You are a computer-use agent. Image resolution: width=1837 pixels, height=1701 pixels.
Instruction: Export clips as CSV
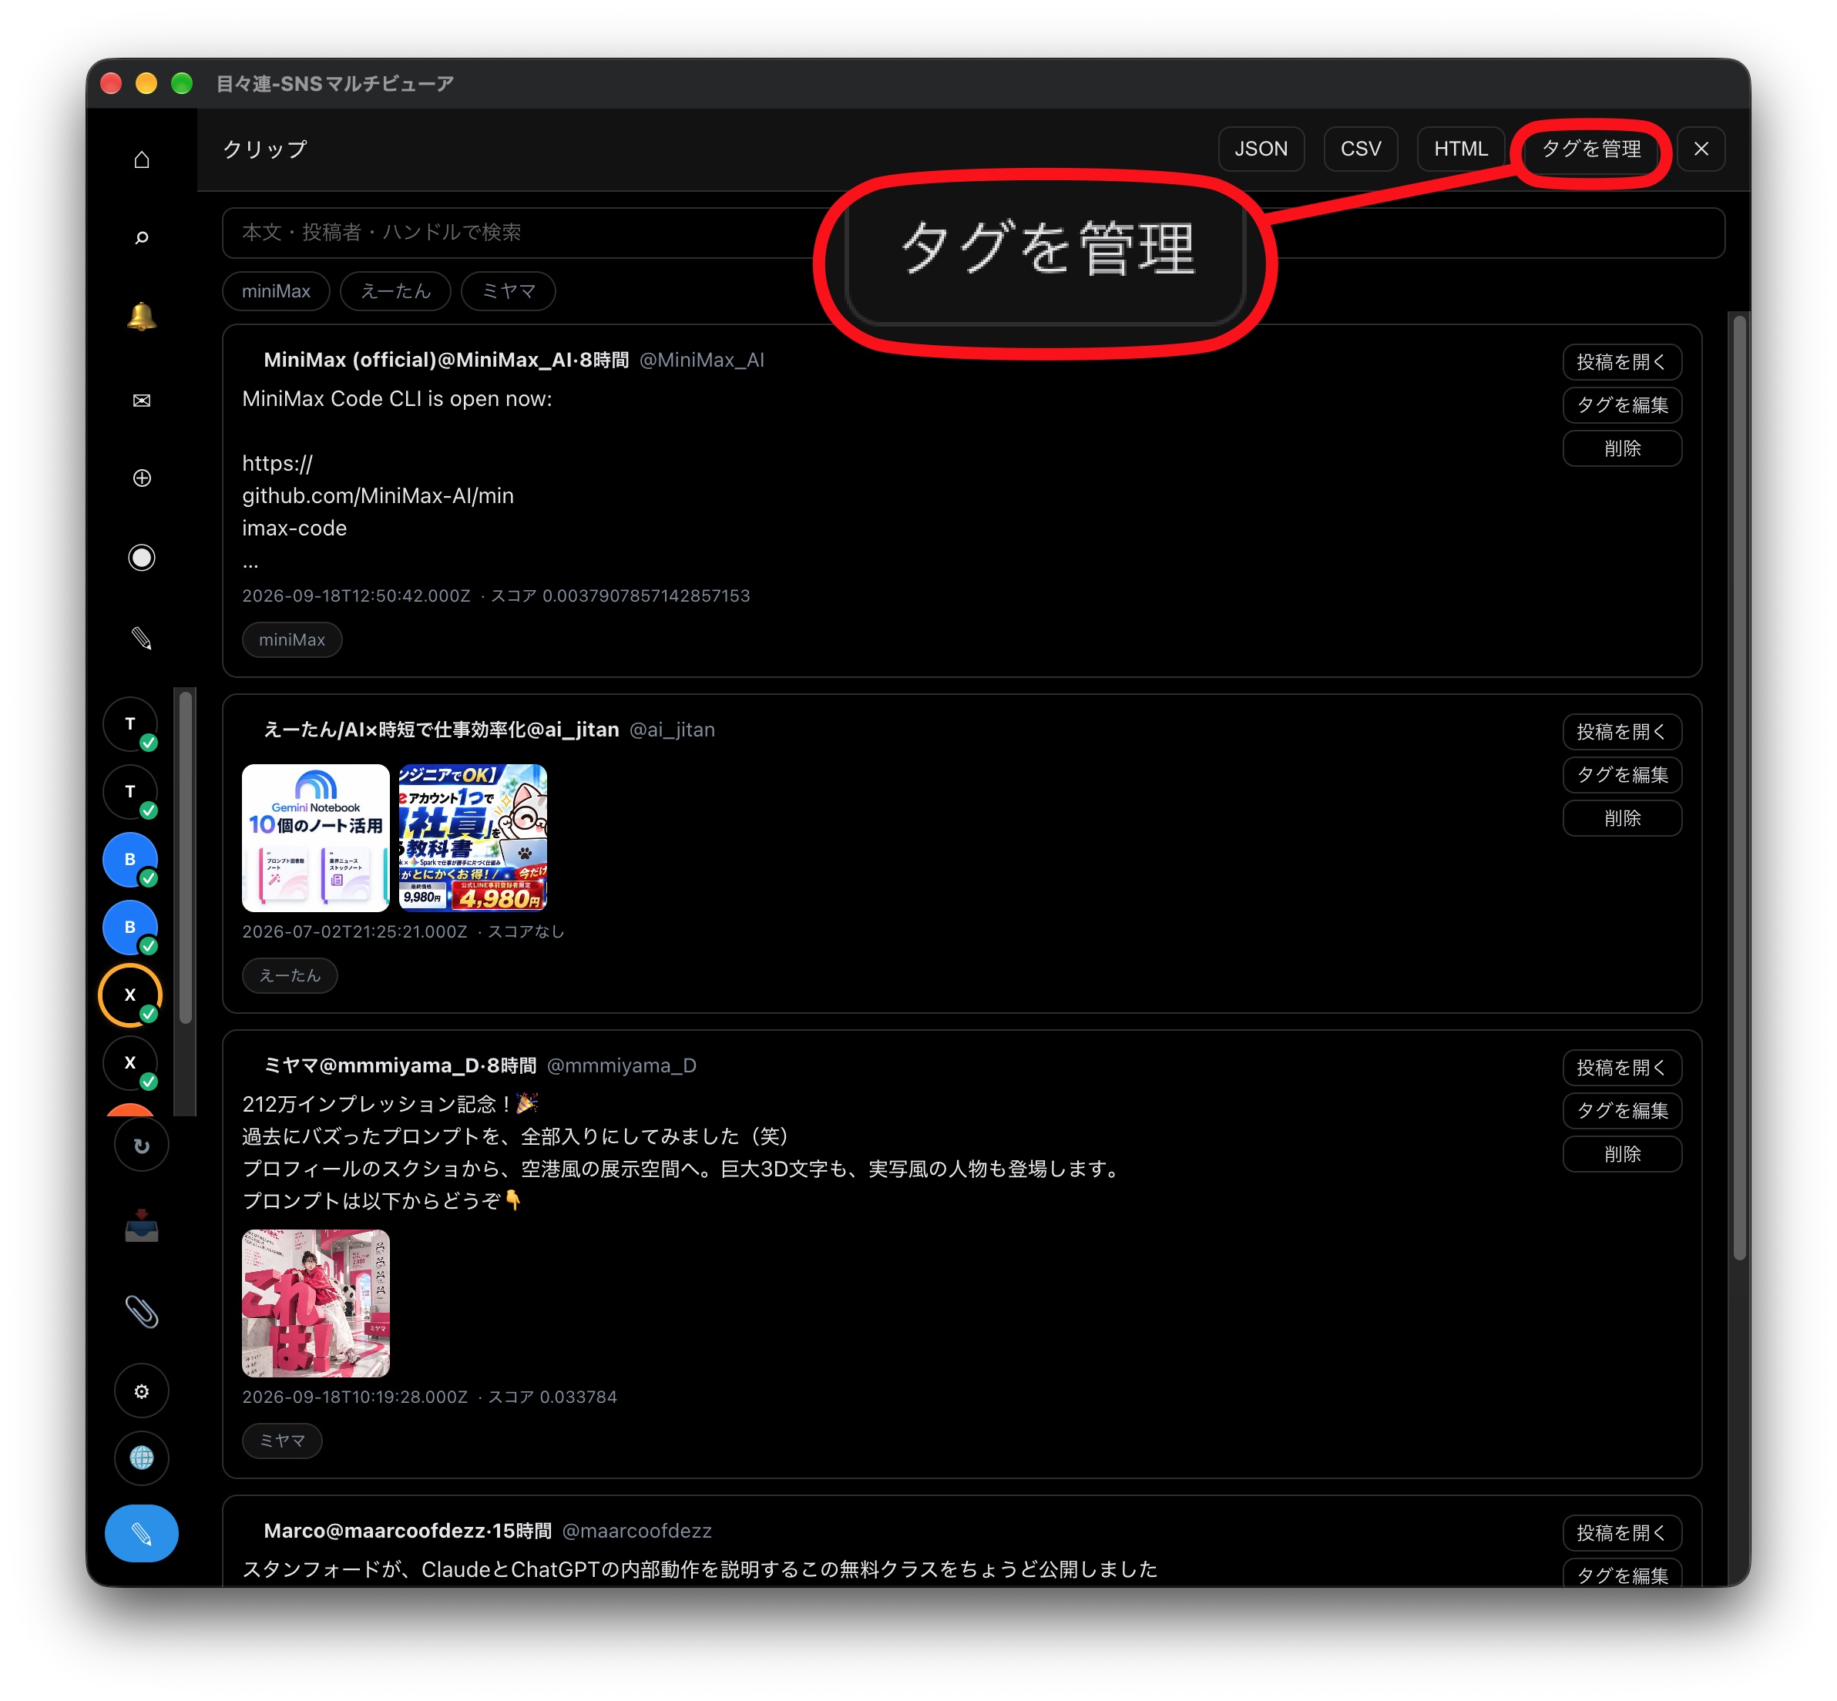point(1360,149)
